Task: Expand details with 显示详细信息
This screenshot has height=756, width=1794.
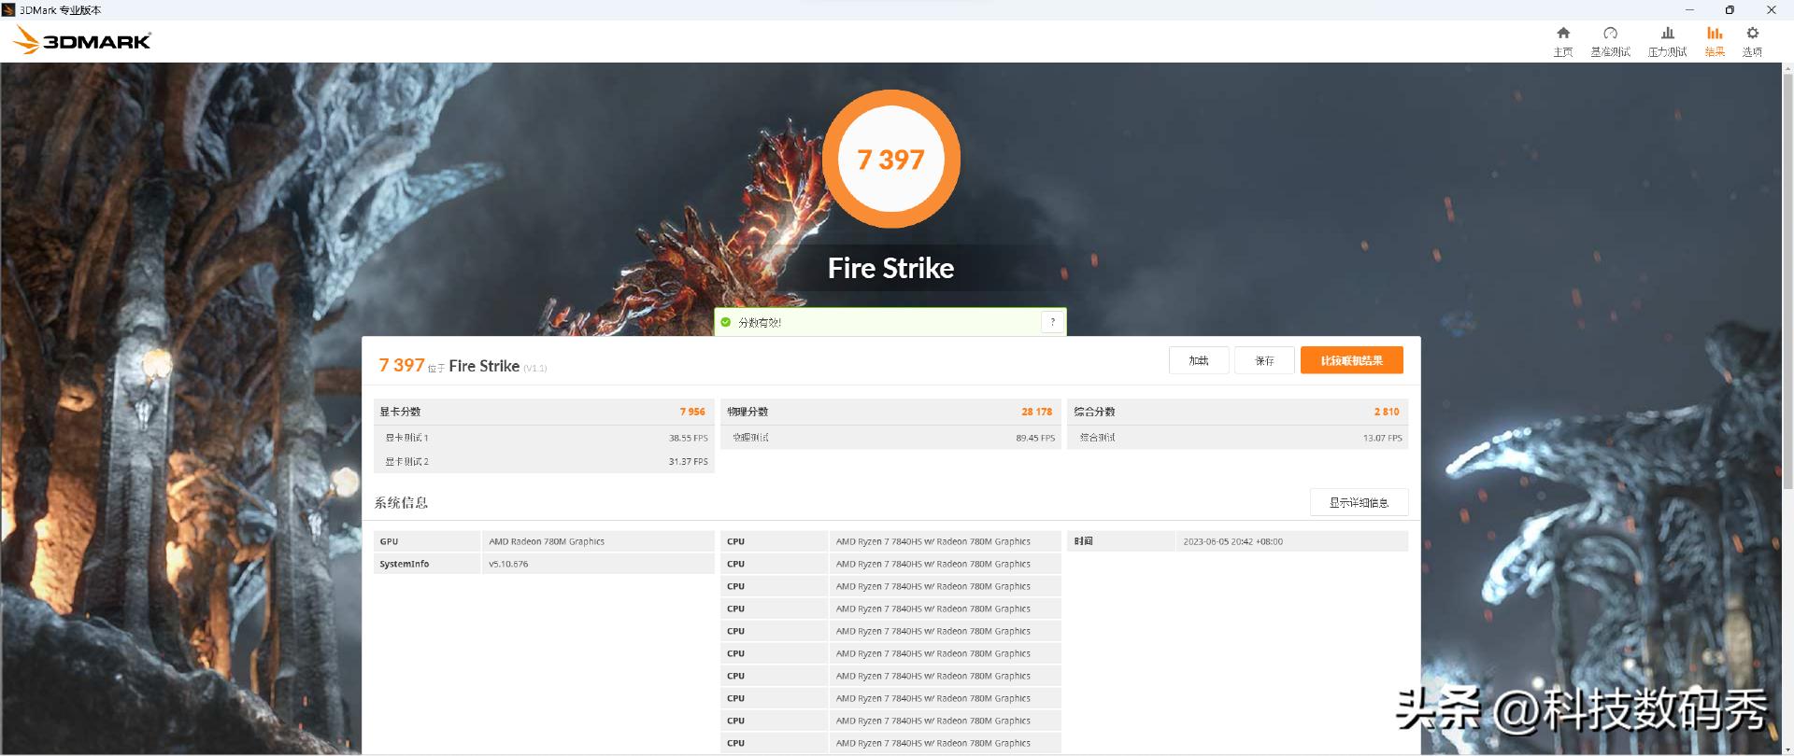Action: (1359, 502)
